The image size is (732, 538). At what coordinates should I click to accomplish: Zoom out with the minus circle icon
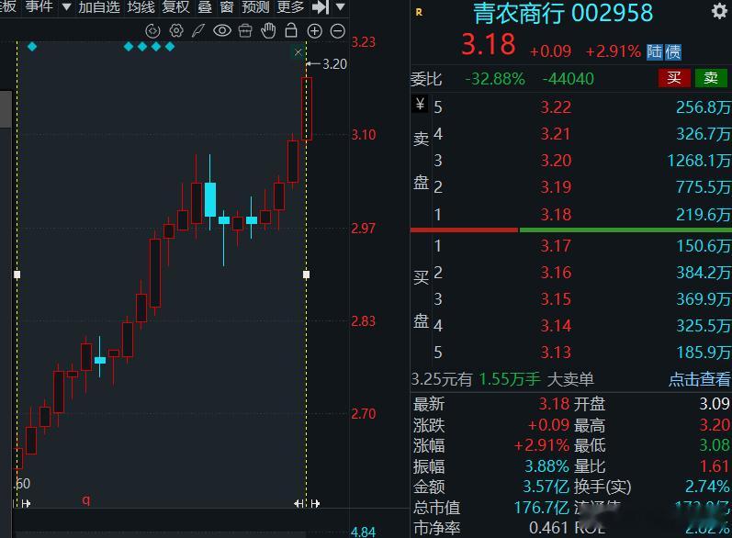(x=337, y=31)
